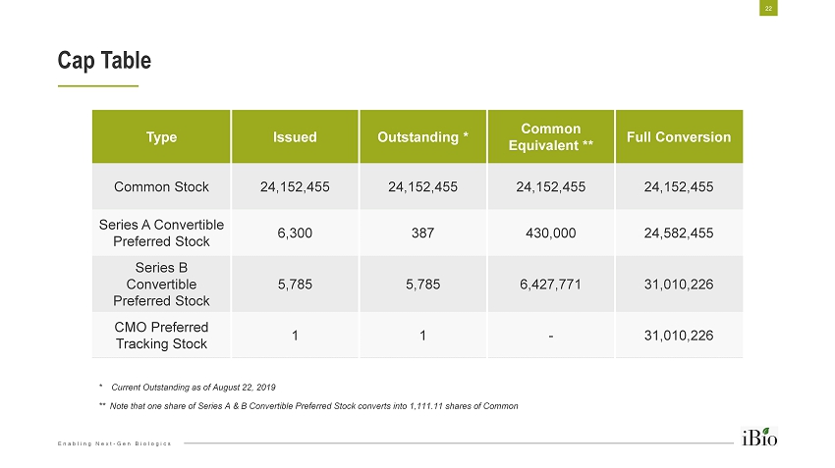Select the 6,427,771 common equivalent cell
This screenshot has height=468, width=835.
(x=550, y=285)
